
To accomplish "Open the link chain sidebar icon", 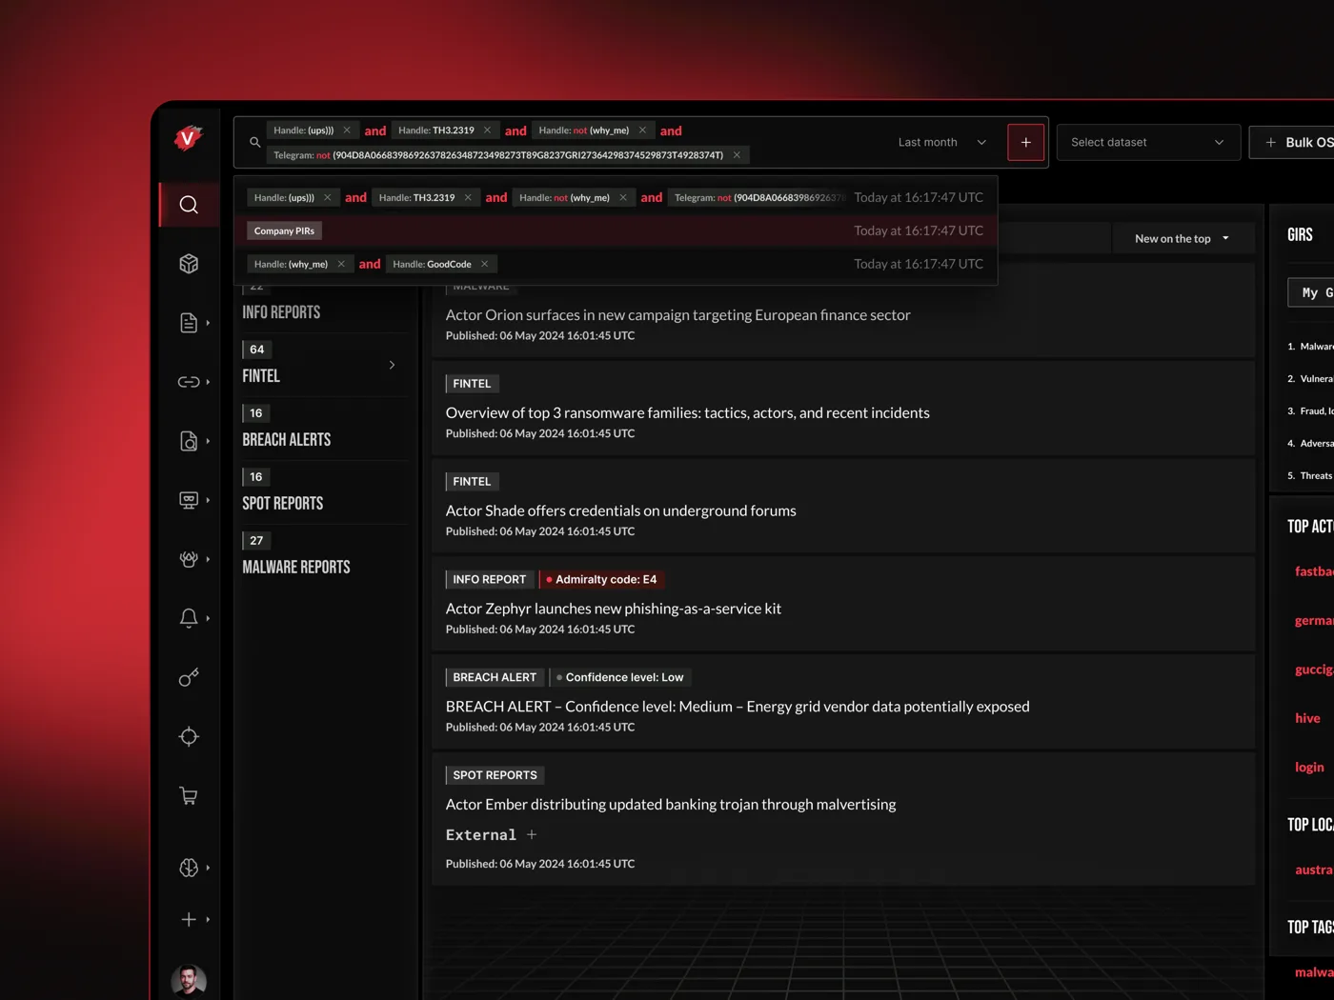I will 189,382.
